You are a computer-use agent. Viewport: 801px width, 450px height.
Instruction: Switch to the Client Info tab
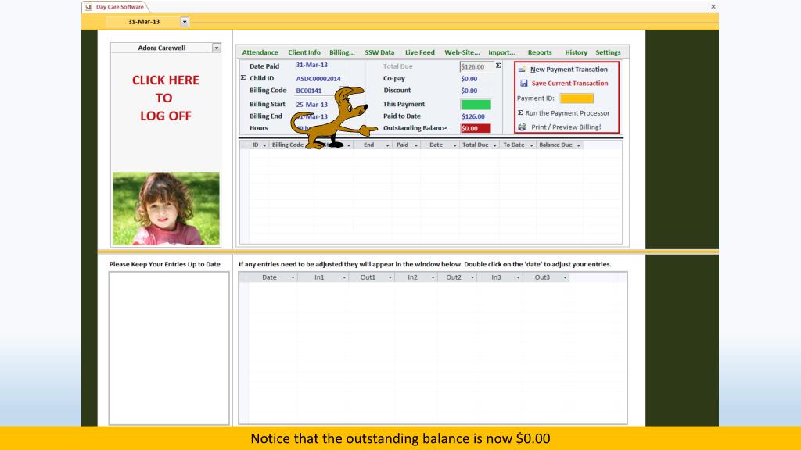(x=304, y=52)
